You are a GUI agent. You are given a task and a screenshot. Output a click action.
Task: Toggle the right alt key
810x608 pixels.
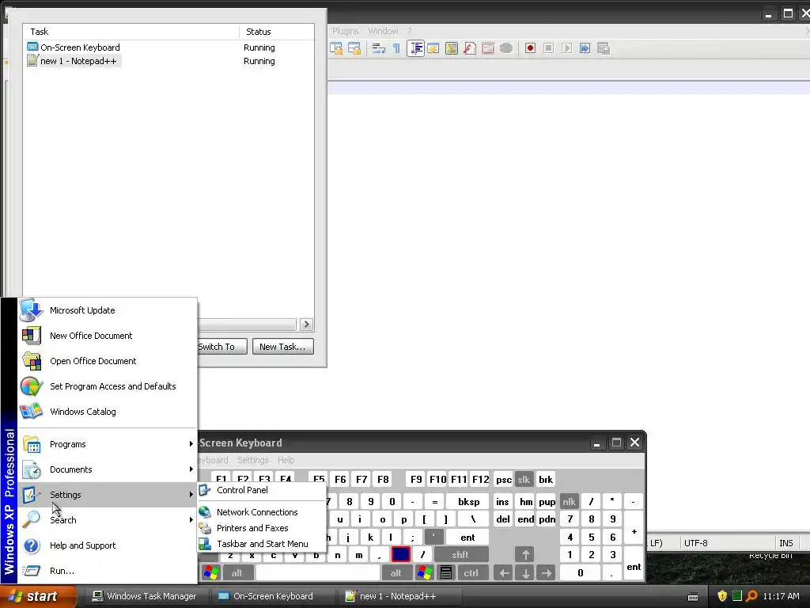pos(396,572)
